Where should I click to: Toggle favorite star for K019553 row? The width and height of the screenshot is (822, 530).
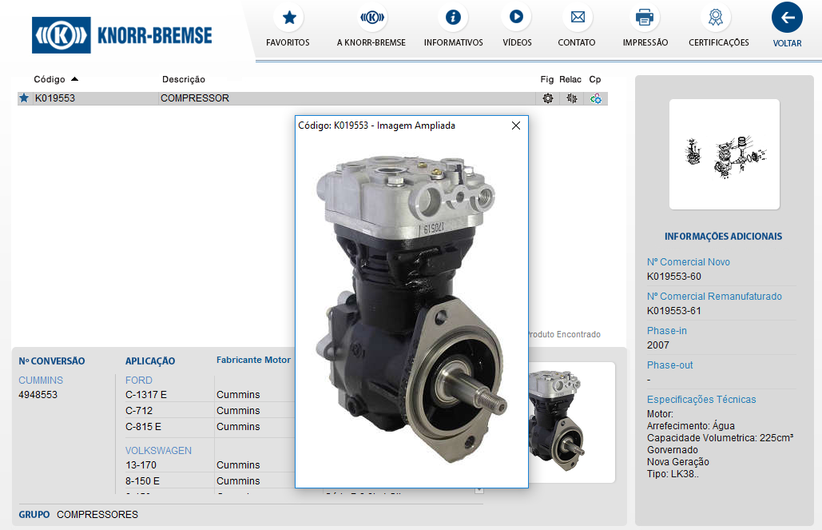coord(24,98)
